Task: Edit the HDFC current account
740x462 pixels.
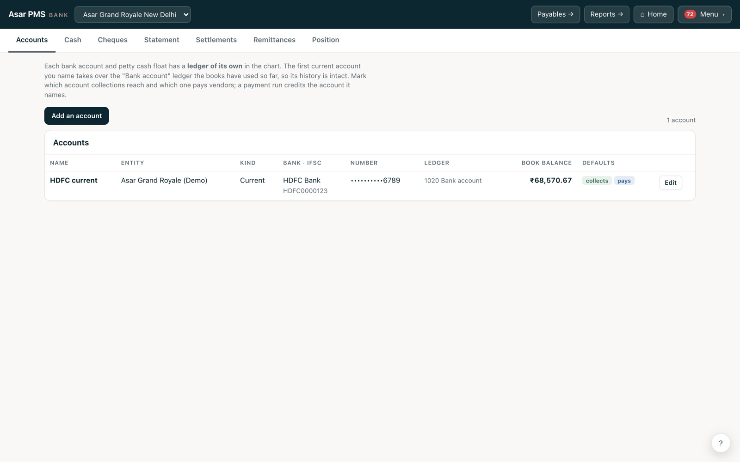Action: (x=670, y=182)
